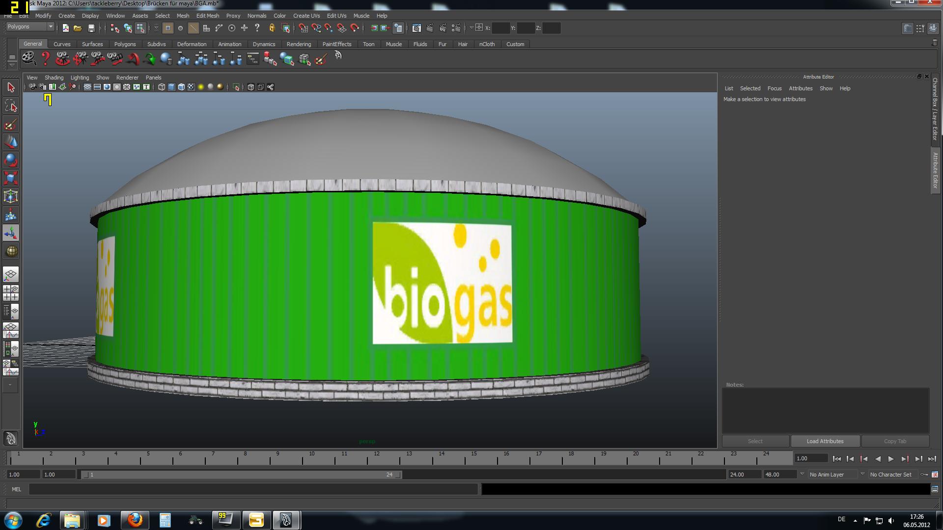943x530 pixels.
Task: Open the Render View window
Action: (x=417, y=28)
